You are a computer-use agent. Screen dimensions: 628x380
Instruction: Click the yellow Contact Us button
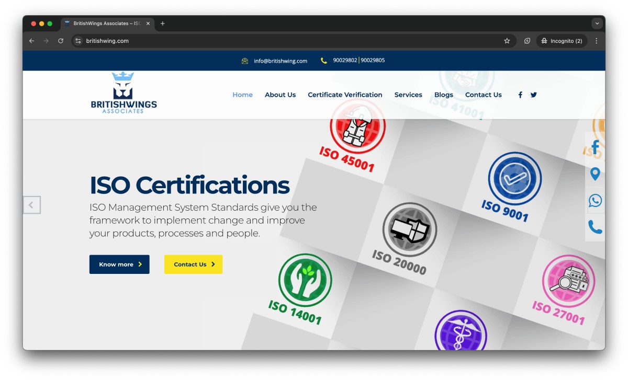click(x=194, y=264)
